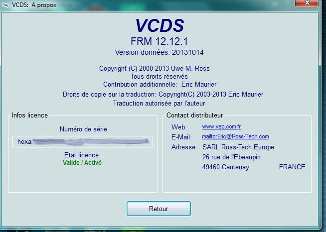
Task: Click the FRANCE country text
Action: pyautogui.click(x=292, y=167)
